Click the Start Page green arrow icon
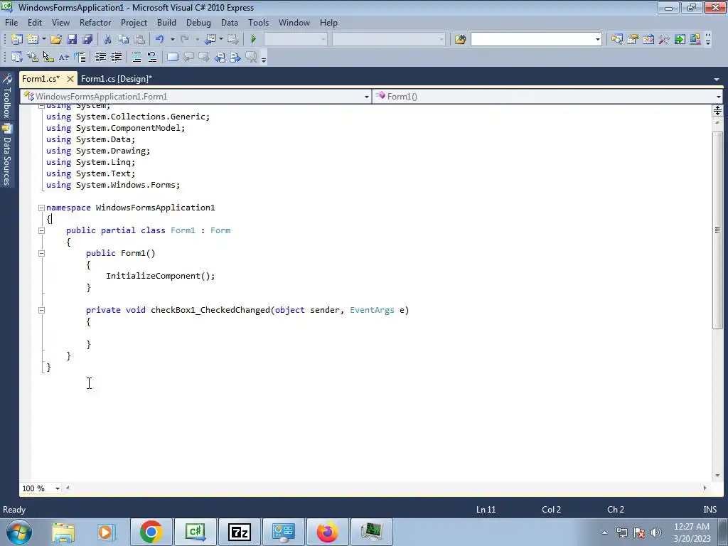Image resolution: width=728 pixels, height=546 pixels. pyautogui.click(x=680, y=40)
